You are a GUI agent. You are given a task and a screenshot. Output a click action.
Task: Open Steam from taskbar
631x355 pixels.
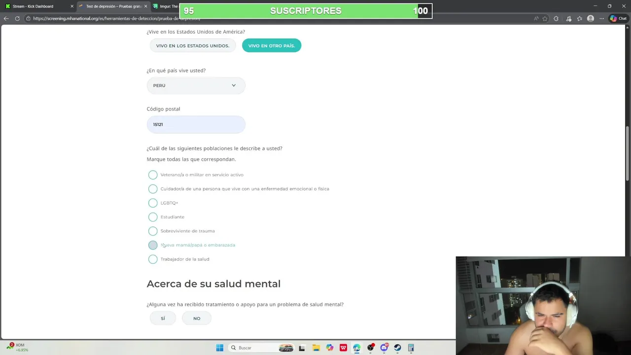(397, 348)
